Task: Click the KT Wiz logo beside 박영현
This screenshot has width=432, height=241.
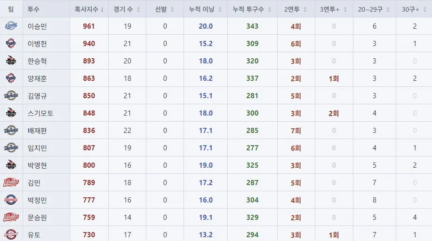Action: click(x=11, y=165)
